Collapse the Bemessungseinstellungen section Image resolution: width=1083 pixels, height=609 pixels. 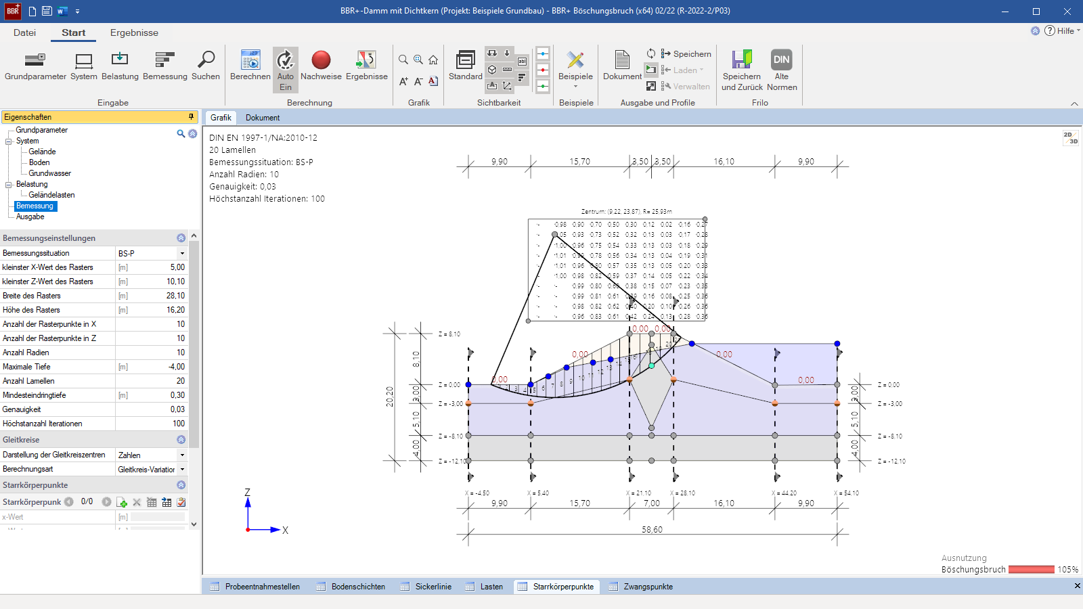(x=181, y=238)
